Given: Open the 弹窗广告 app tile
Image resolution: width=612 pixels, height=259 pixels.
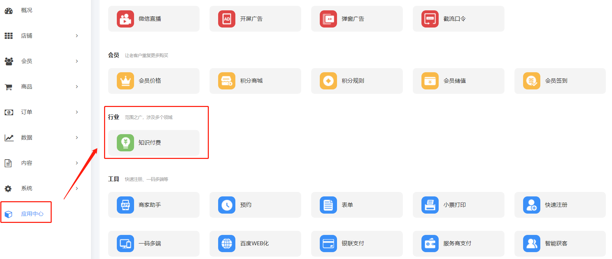Looking at the screenshot, I should click(357, 19).
